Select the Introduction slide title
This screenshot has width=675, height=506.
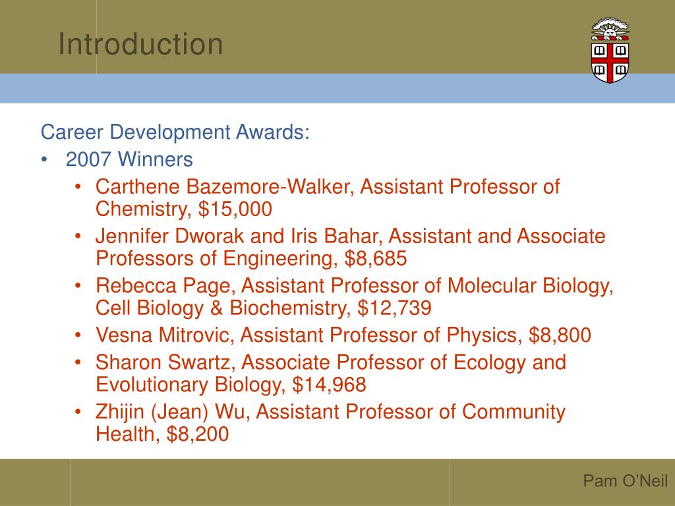tap(141, 44)
